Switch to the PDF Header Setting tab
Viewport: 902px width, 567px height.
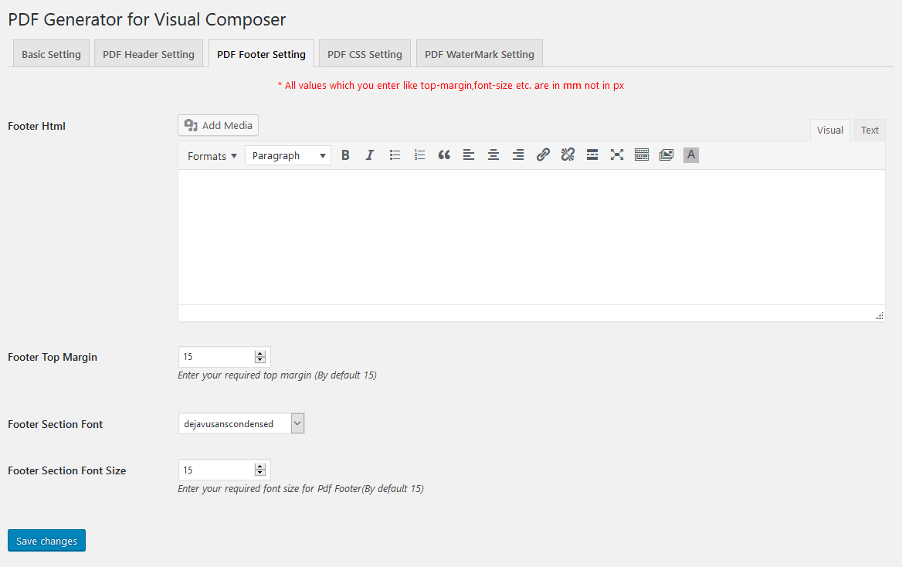coord(148,54)
